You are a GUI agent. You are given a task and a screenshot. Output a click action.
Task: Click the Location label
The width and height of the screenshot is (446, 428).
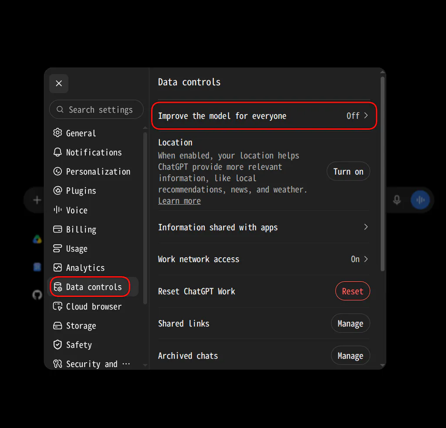175,142
